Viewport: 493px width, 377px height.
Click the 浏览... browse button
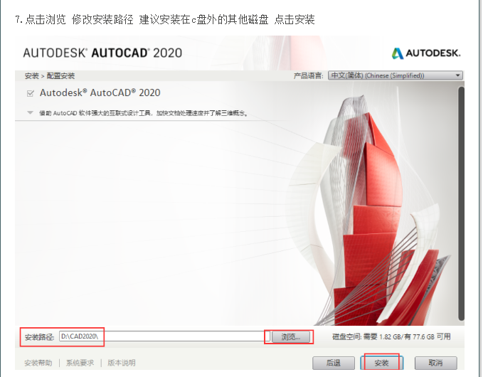(290, 337)
